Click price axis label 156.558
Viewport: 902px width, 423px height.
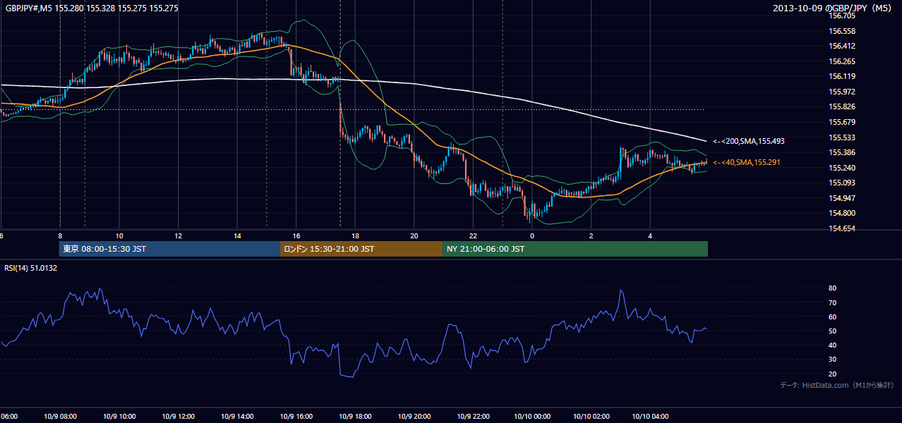click(842, 31)
